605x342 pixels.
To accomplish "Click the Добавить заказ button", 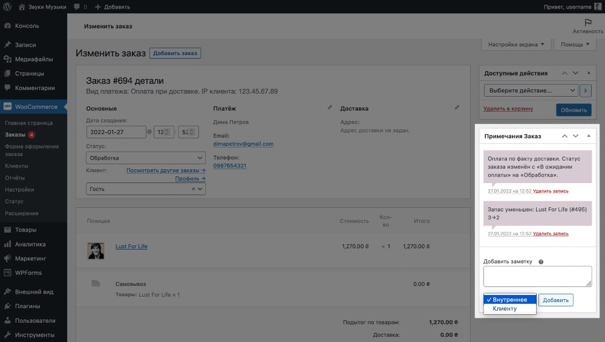I will point(175,53).
